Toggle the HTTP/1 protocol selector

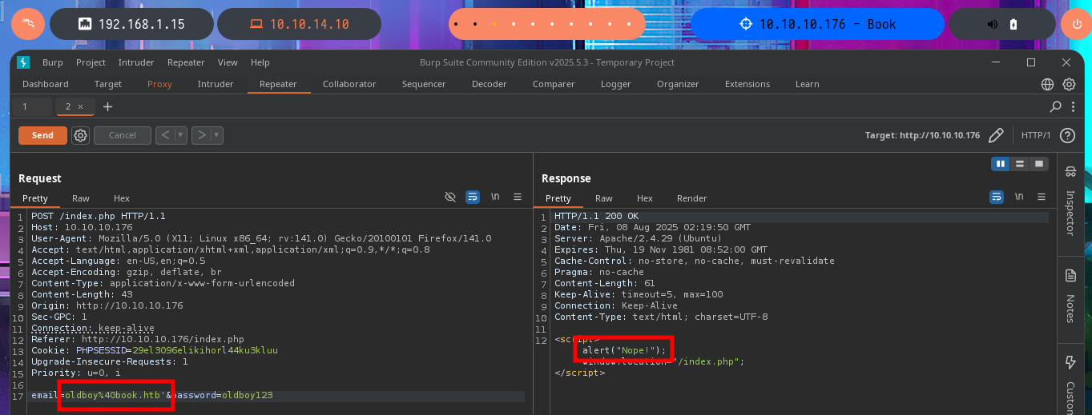[x=1036, y=135]
